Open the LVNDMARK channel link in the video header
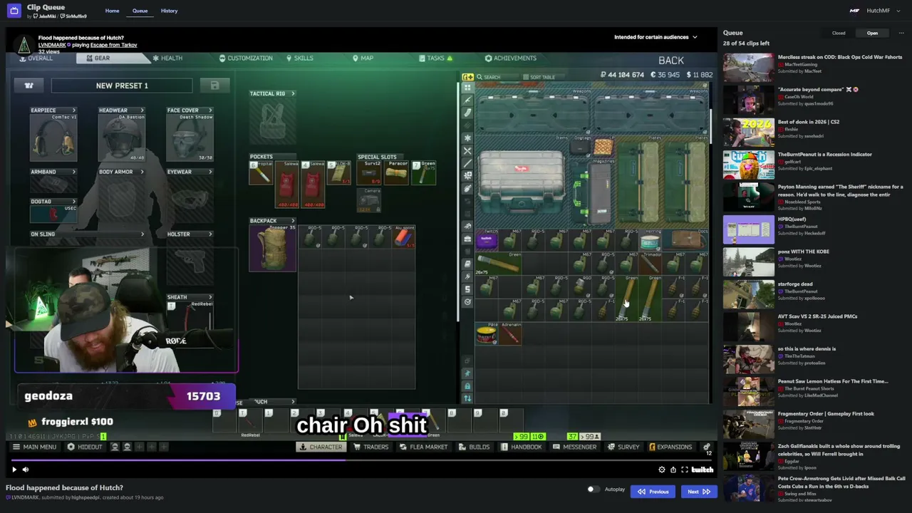Viewport: 912px width, 513px height. point(53,45)
